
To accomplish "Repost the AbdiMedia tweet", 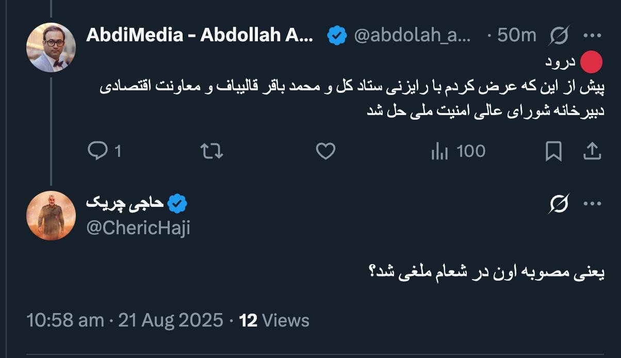I will [211, 151].
